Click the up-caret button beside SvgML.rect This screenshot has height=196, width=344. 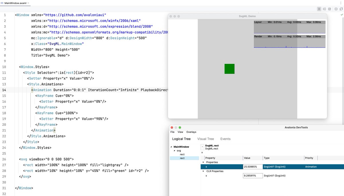(x=202, y=147)
